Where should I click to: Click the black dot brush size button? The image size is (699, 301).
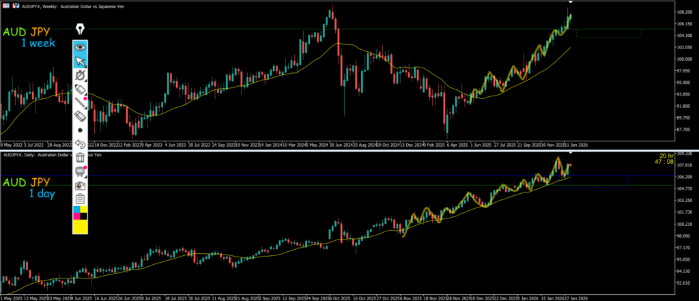tap(81, 130)
